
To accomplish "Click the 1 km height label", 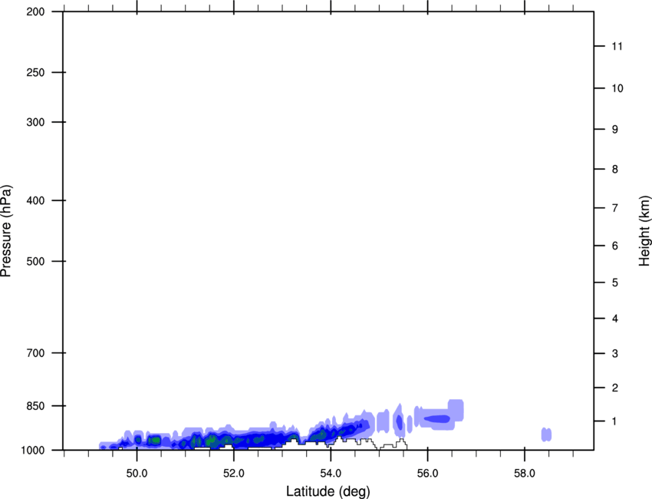I will (x=615, y=421).
